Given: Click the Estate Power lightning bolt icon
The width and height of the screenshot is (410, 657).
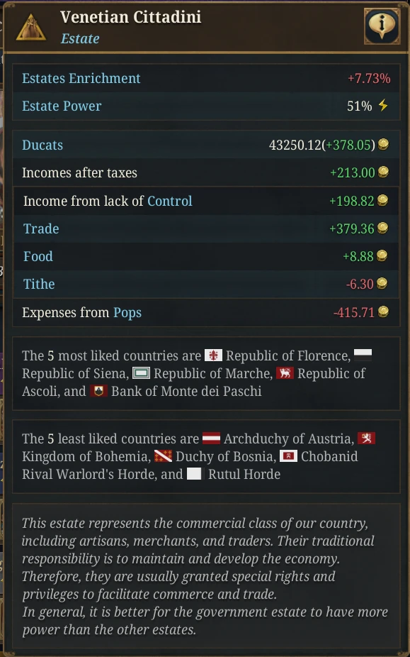Looking at the screenshot, I should [x=383, y=105].
